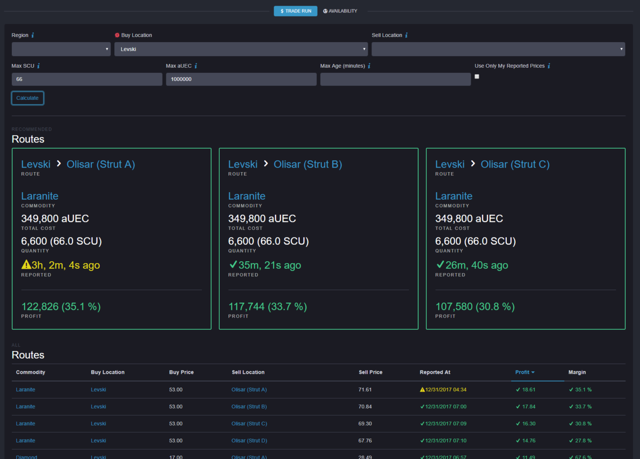Select the Trade Run tab
This screenshot has width=640, height=459.
[295, 11]
